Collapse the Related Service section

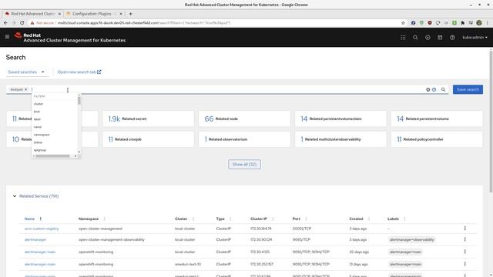(x=15, y=196)
